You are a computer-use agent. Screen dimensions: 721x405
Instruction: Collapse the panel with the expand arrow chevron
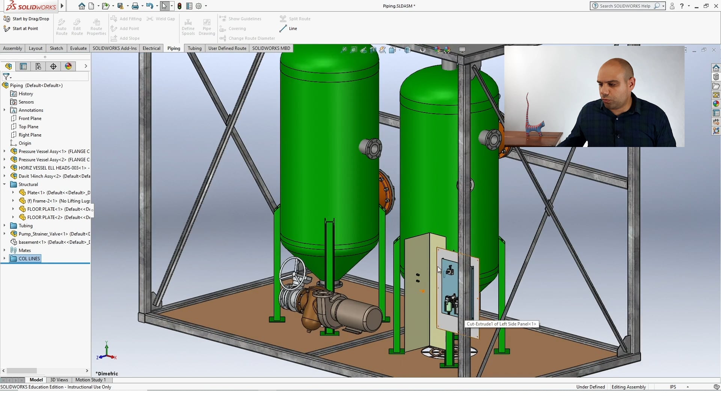86,66
